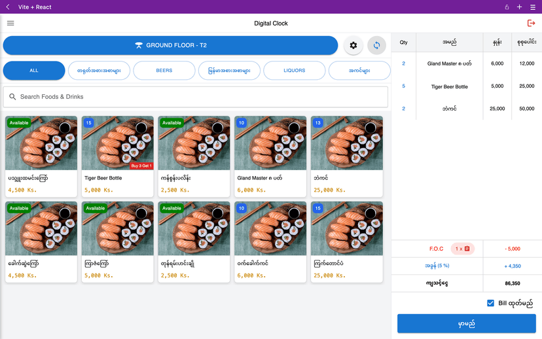Select the category tab left of BEERS
542x339 pixels.
point(99,71)
